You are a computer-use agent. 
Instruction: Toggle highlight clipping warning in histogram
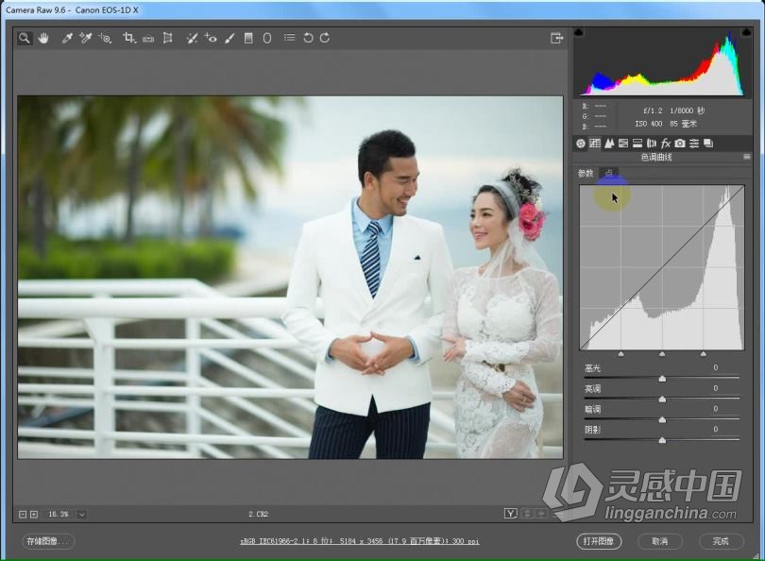(746, 32)
